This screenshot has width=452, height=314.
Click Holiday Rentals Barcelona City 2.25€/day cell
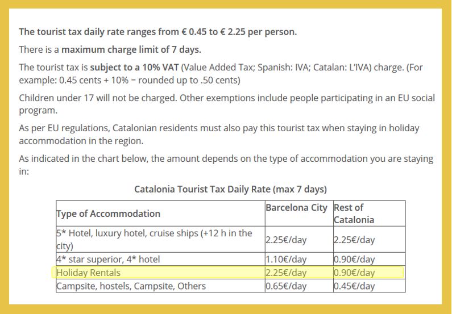pos(299,273)
